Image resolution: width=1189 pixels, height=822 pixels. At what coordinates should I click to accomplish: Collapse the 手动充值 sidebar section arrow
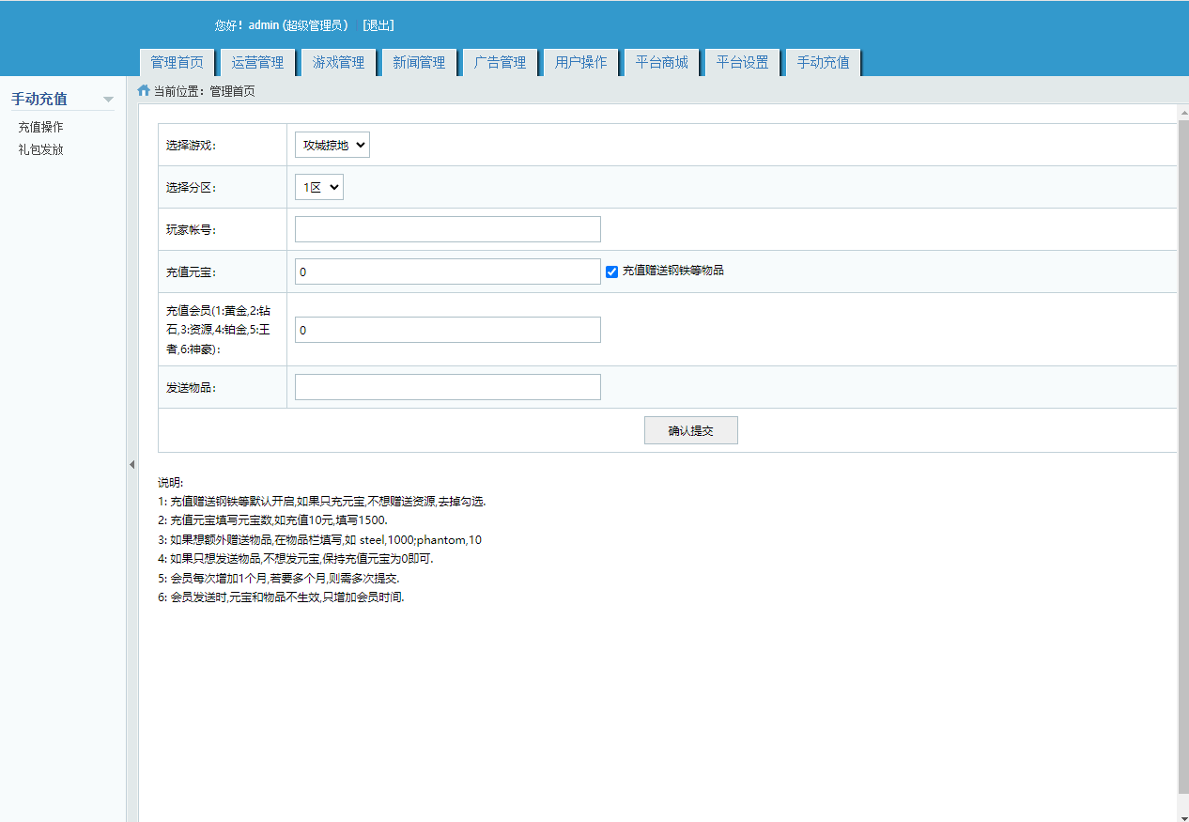point(108,100)
